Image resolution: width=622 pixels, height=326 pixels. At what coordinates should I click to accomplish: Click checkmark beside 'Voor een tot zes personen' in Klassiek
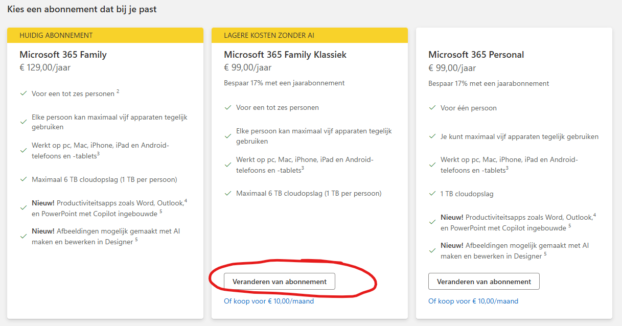pos(227,108)
